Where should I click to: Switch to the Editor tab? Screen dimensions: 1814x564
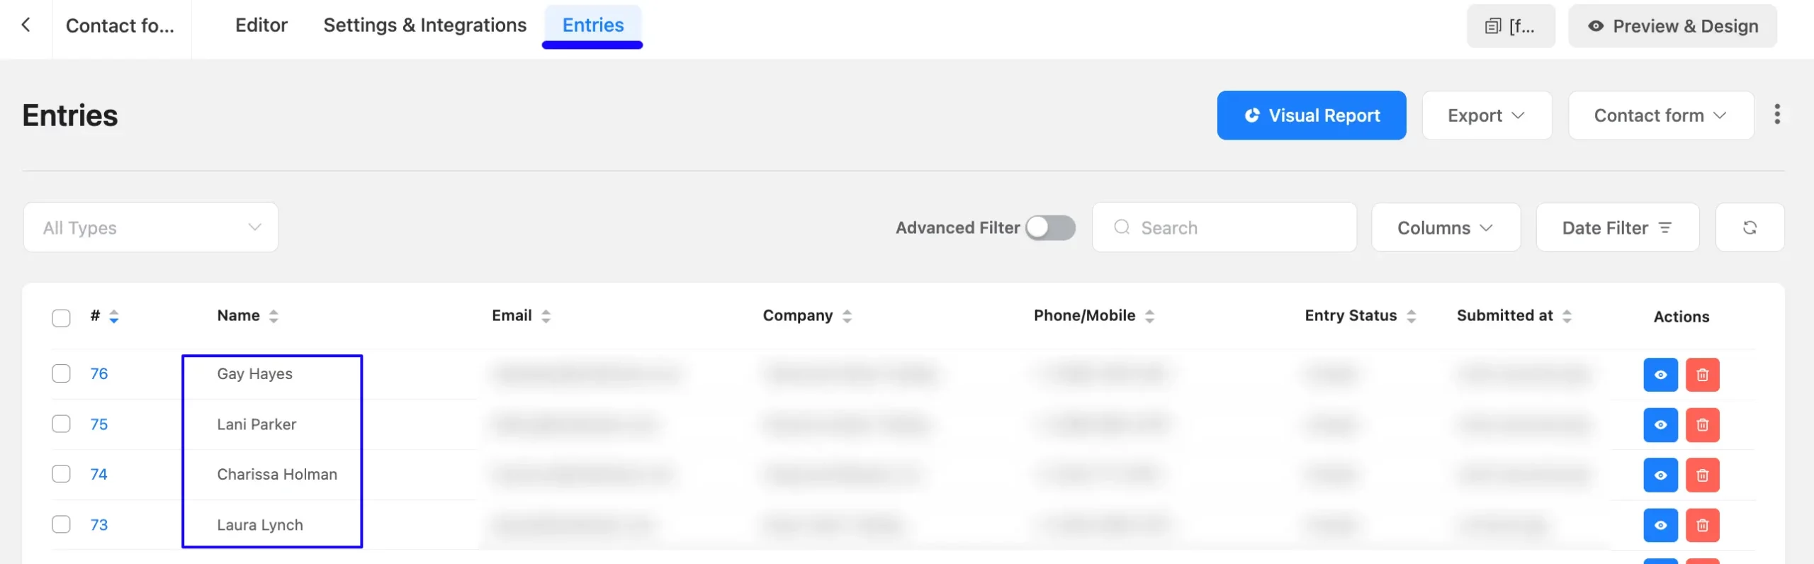coord(261,26)
